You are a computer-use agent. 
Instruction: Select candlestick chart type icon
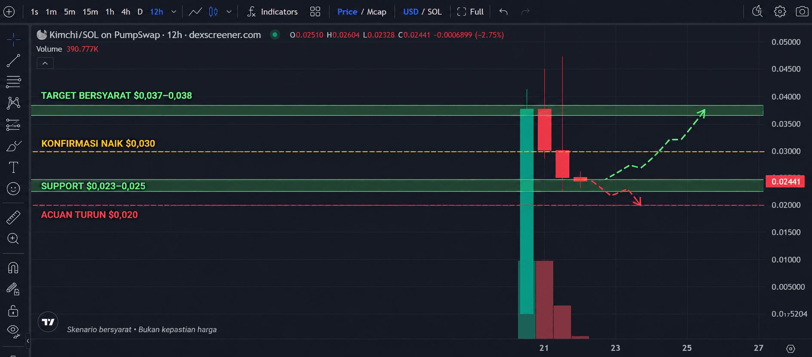click(213, 12)
